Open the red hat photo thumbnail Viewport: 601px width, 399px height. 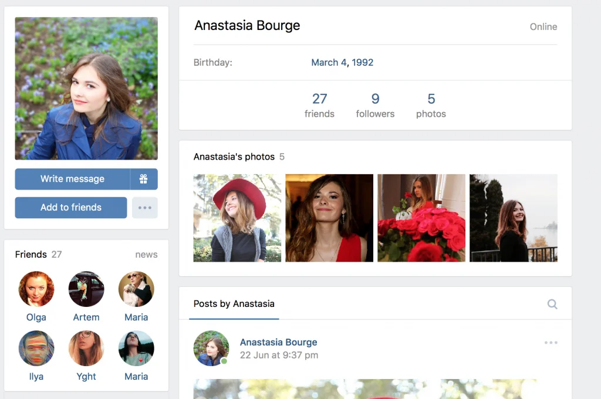tap(237, 218)
